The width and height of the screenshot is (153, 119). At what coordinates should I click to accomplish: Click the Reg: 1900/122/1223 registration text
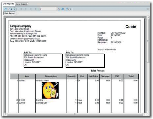coord(19,41)
